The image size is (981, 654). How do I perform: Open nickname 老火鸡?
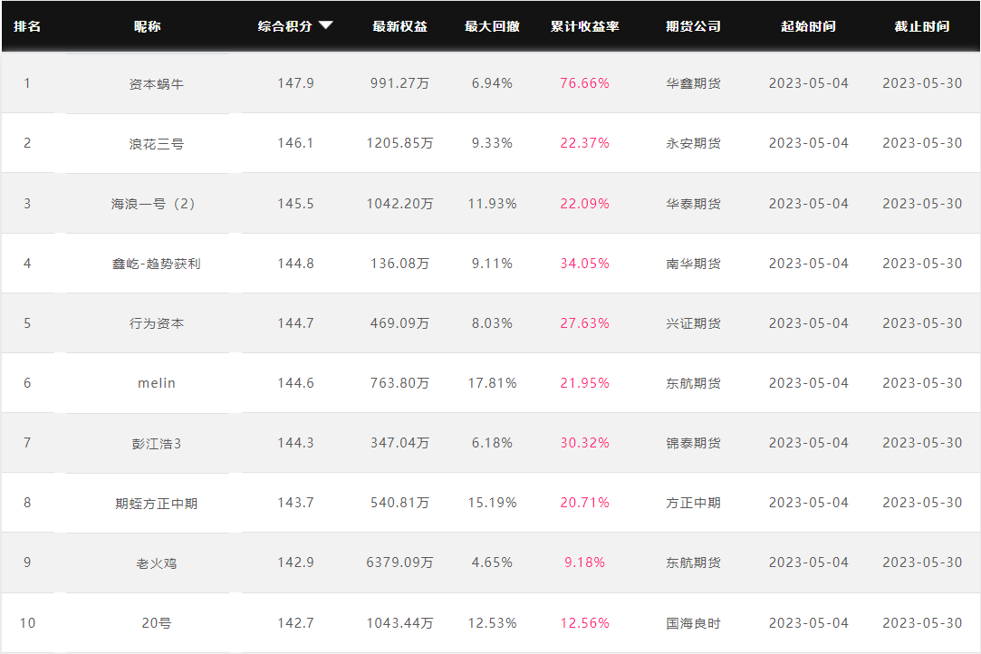tap(157, 563)
